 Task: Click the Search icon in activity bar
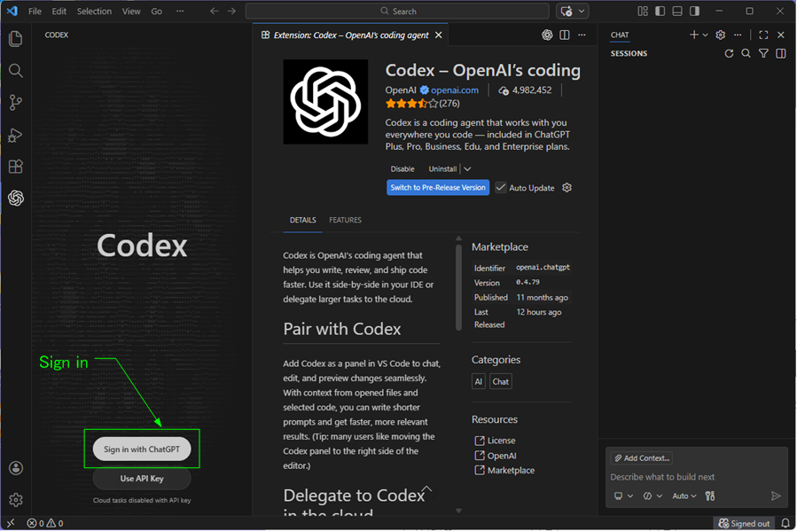16,71
